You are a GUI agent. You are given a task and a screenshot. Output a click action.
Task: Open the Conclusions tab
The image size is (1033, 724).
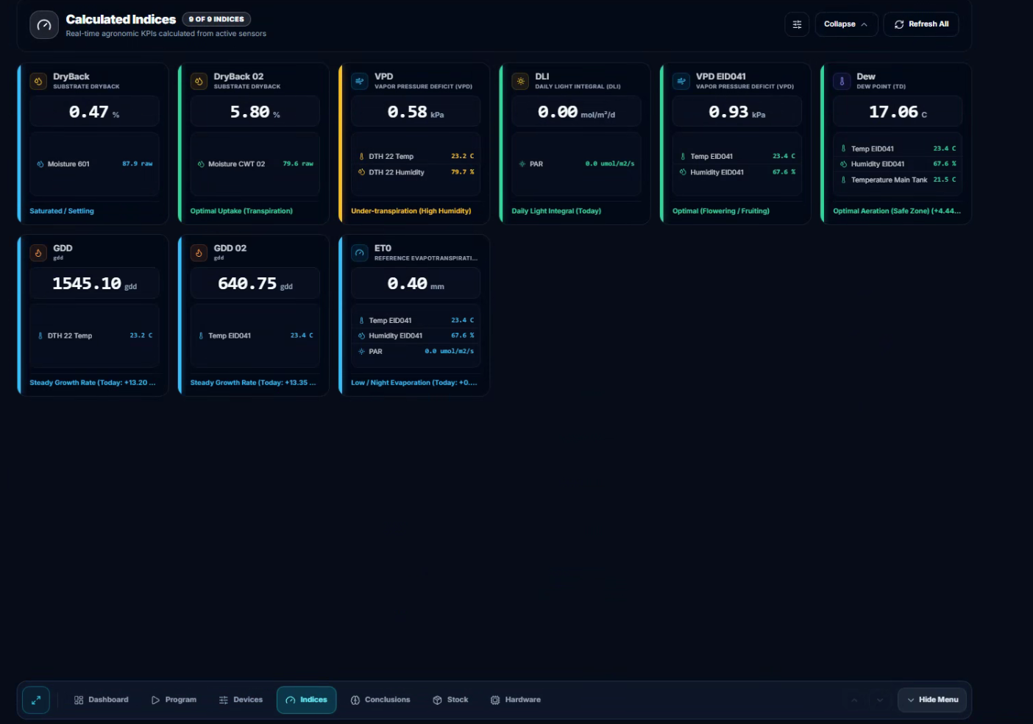(380, 700)
